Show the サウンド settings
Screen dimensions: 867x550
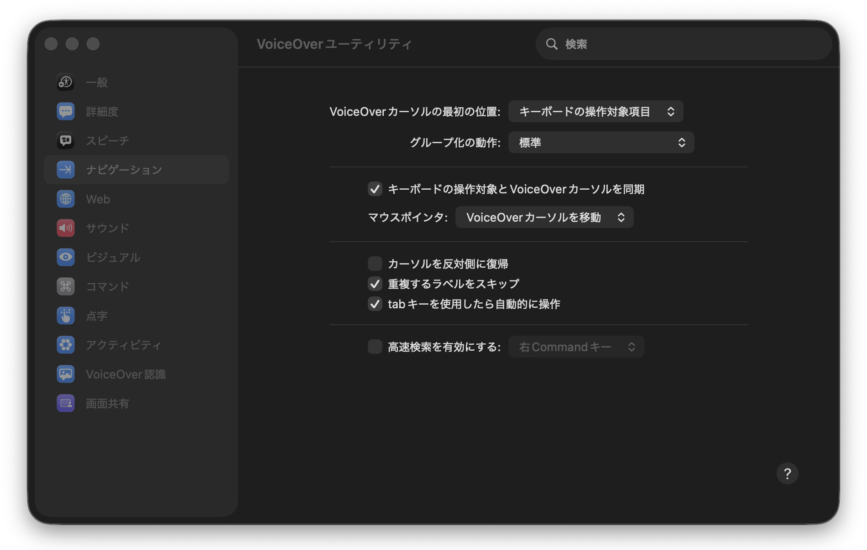tap(136, 228)
